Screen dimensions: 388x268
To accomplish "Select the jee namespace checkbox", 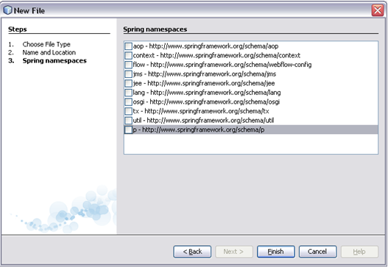I will tap(128, 83).
